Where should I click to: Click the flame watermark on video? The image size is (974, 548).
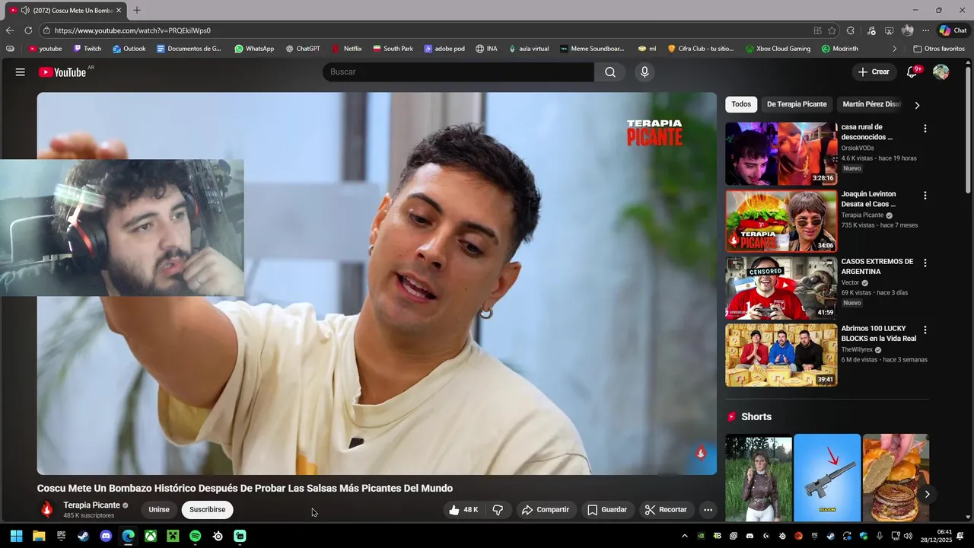tap(701, 453)
